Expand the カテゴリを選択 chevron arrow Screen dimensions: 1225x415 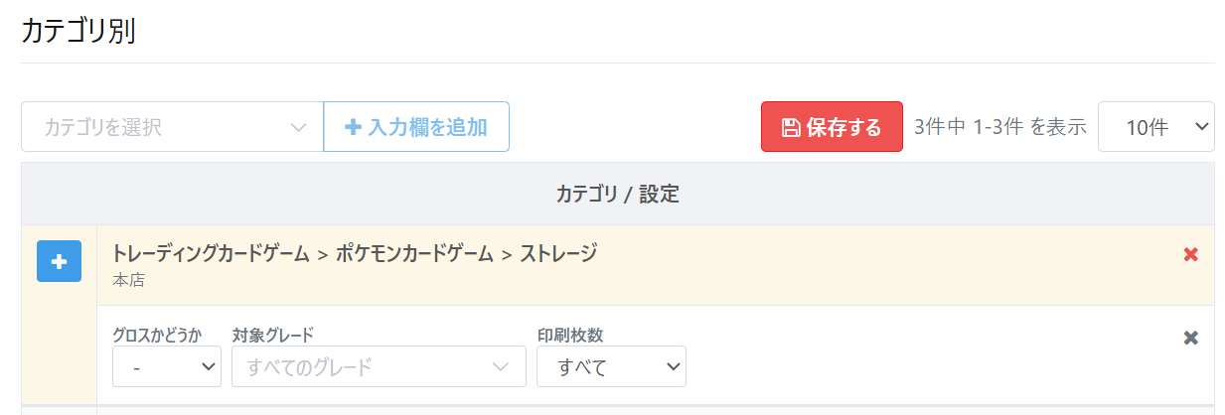pyautogui.click(x=298, y=127)
